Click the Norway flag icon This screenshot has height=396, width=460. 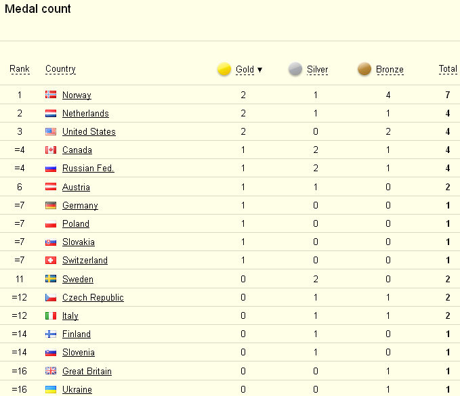click(51, 95)
